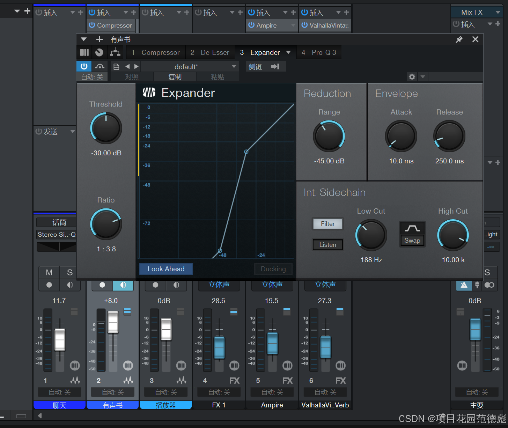The height and width of the screenshot is (428, 508).
Task: Toggle the sidechain Filter button
Action: 328,224
